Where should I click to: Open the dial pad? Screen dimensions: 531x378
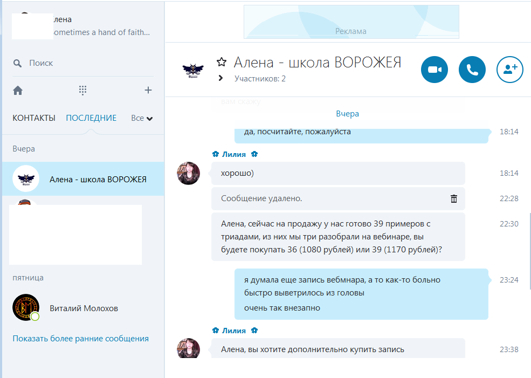tap(82, 91)
